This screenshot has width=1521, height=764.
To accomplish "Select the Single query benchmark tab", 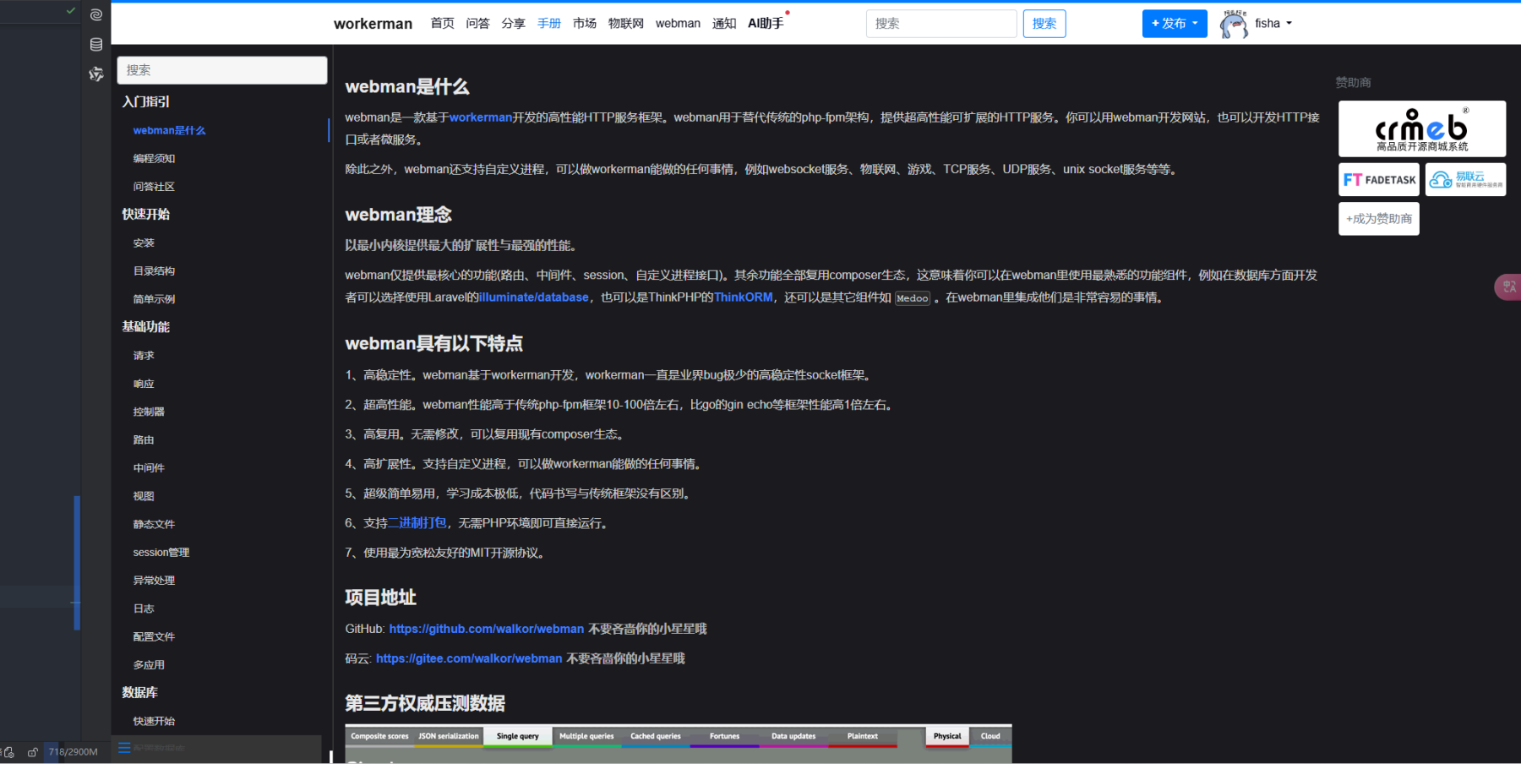I will pyautogui.click(x=518, y=736).
